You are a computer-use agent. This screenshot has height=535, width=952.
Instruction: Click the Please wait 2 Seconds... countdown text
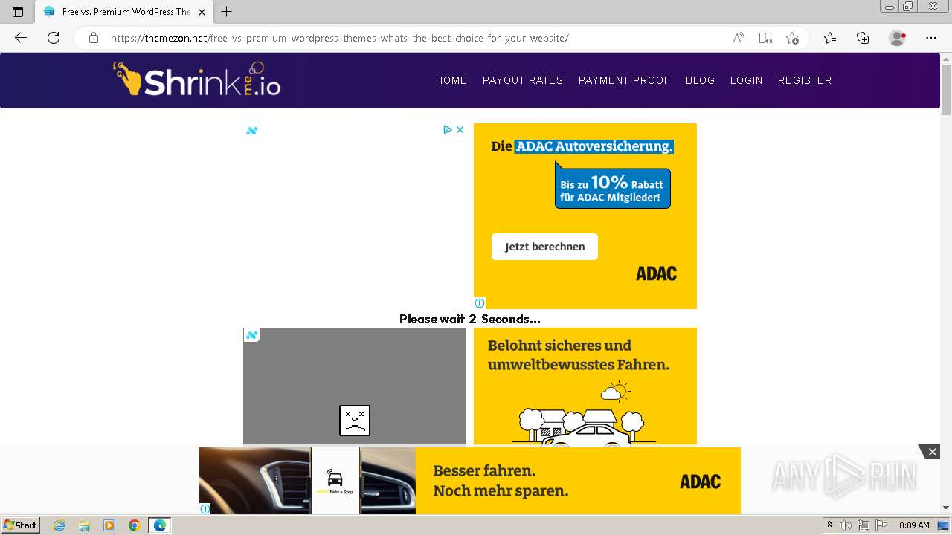point(470,319)
